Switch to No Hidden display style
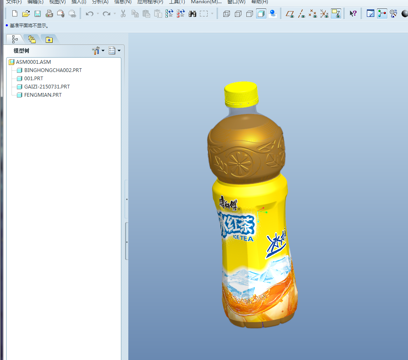This screenshot has width=408, height=360. [250, 14]
